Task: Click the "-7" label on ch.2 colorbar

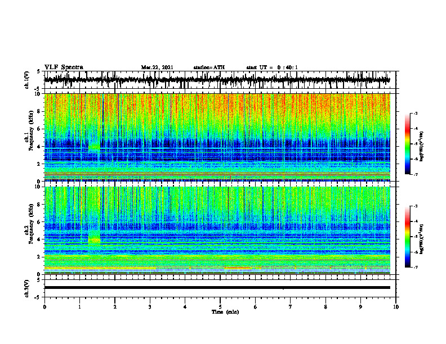Action: pos(415,267)
